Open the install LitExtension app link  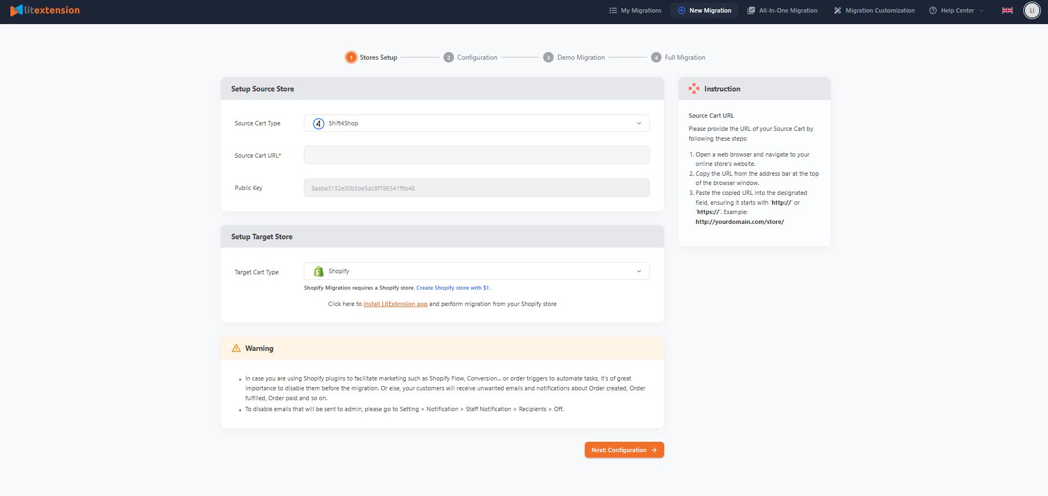(395, 304)
